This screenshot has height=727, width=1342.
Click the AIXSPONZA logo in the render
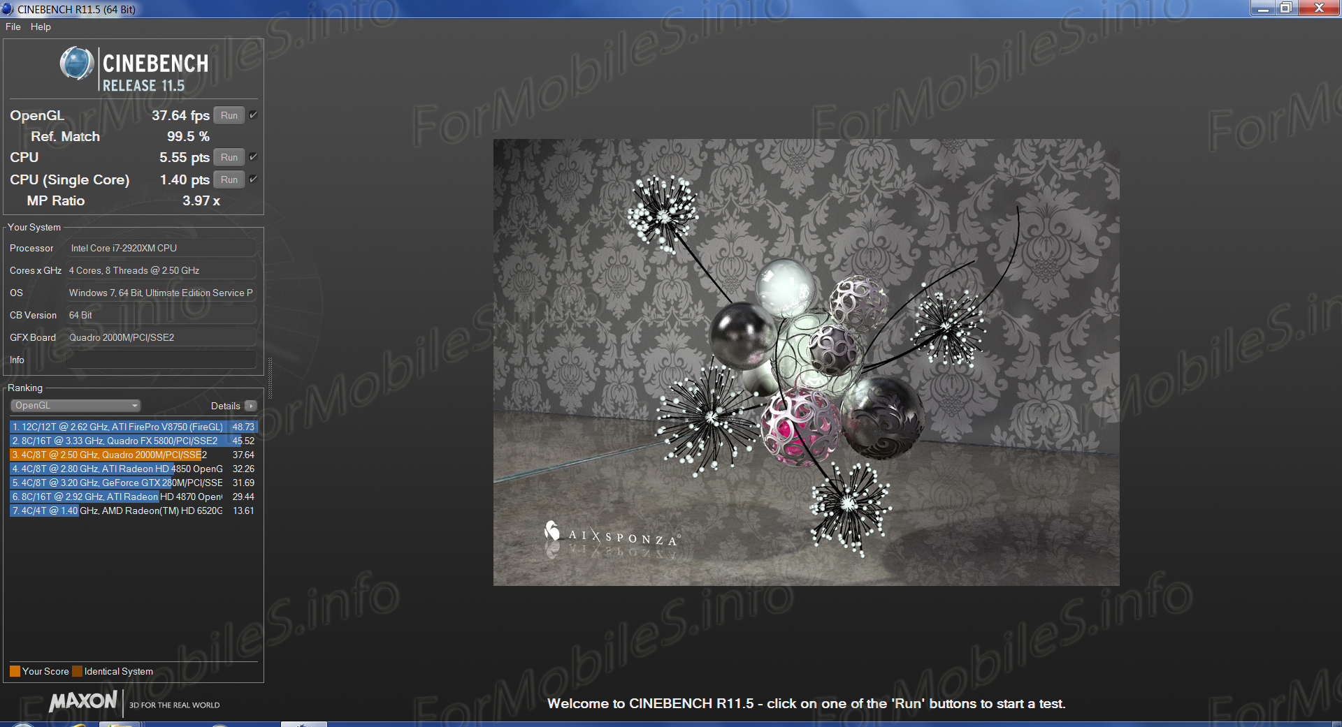click(611, 535)
